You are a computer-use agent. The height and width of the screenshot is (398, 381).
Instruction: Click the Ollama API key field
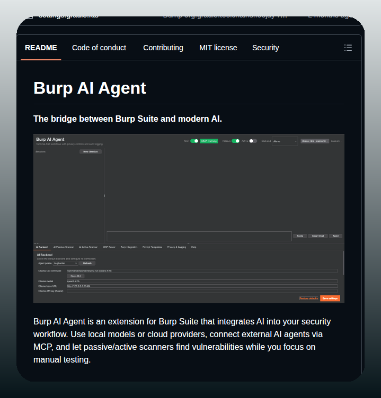[x=202, y=291]
